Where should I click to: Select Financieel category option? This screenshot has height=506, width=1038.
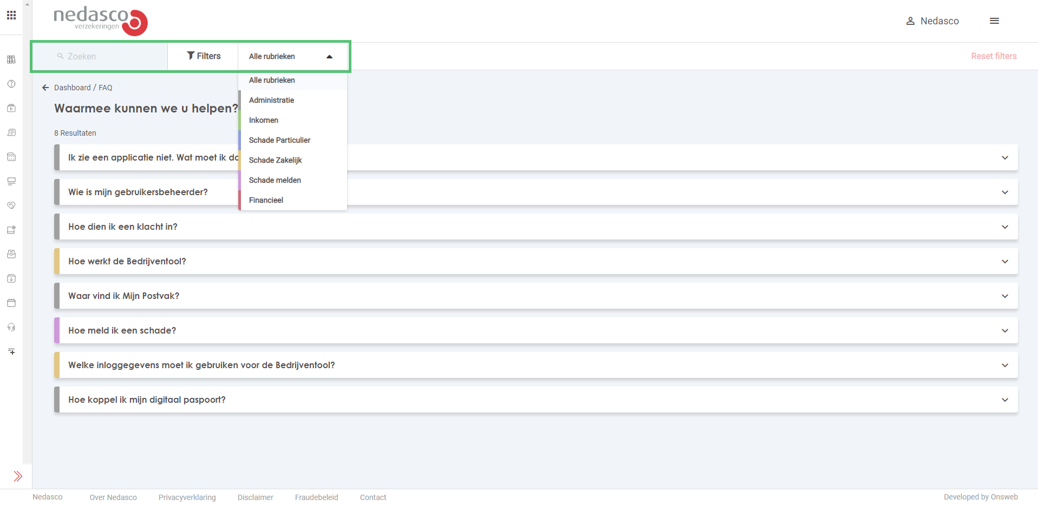click(x=293, y=200)
